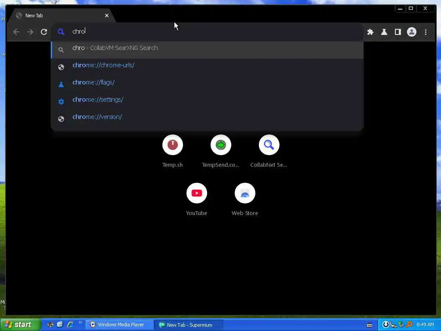The height and width of the screenshot is (331, 441).
Task: Select the chrome://version/ suggestion
Action: pos(208,119)
